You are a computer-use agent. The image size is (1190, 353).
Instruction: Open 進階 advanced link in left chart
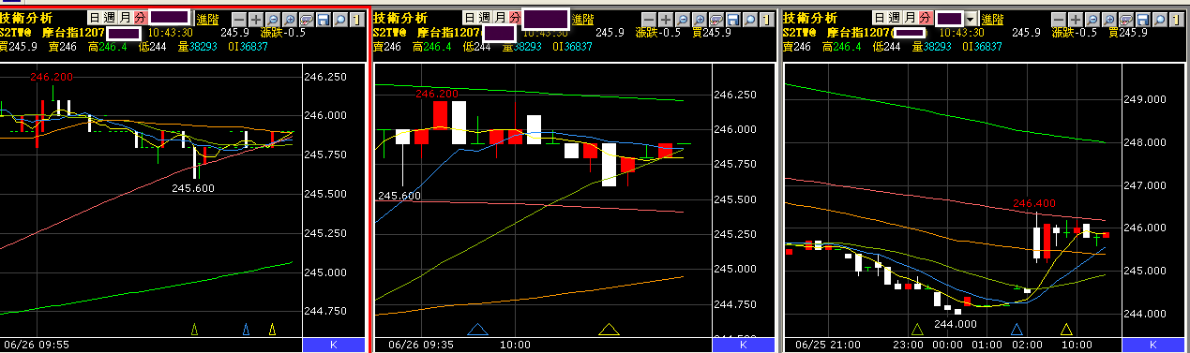coord(208,19)
